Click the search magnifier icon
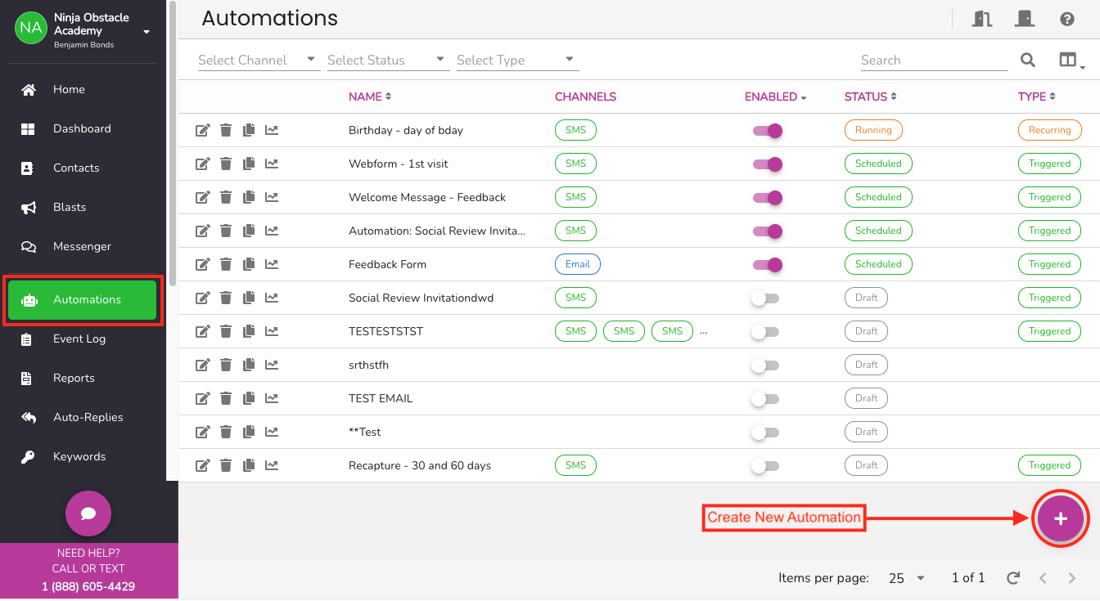The width and height of the screenshot is (1100, 601). (1027, 60)
